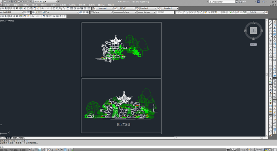Click the Center Mark dimension icon
The width and height of the screenshot is (277, 151).
227,12
